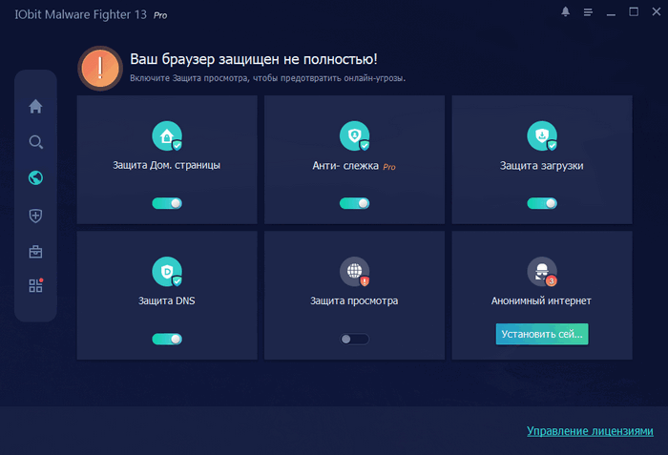
Task: Open the Toolbox briefcase icon
Action: (35, 252)
